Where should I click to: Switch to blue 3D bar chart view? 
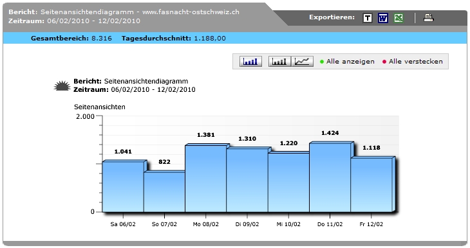[250, 61]
